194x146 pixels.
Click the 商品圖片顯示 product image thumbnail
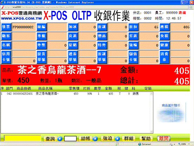pos(171,113)
